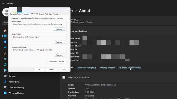Close the System Properties dialog
177x99 pixels.
(x=68, y=9)
